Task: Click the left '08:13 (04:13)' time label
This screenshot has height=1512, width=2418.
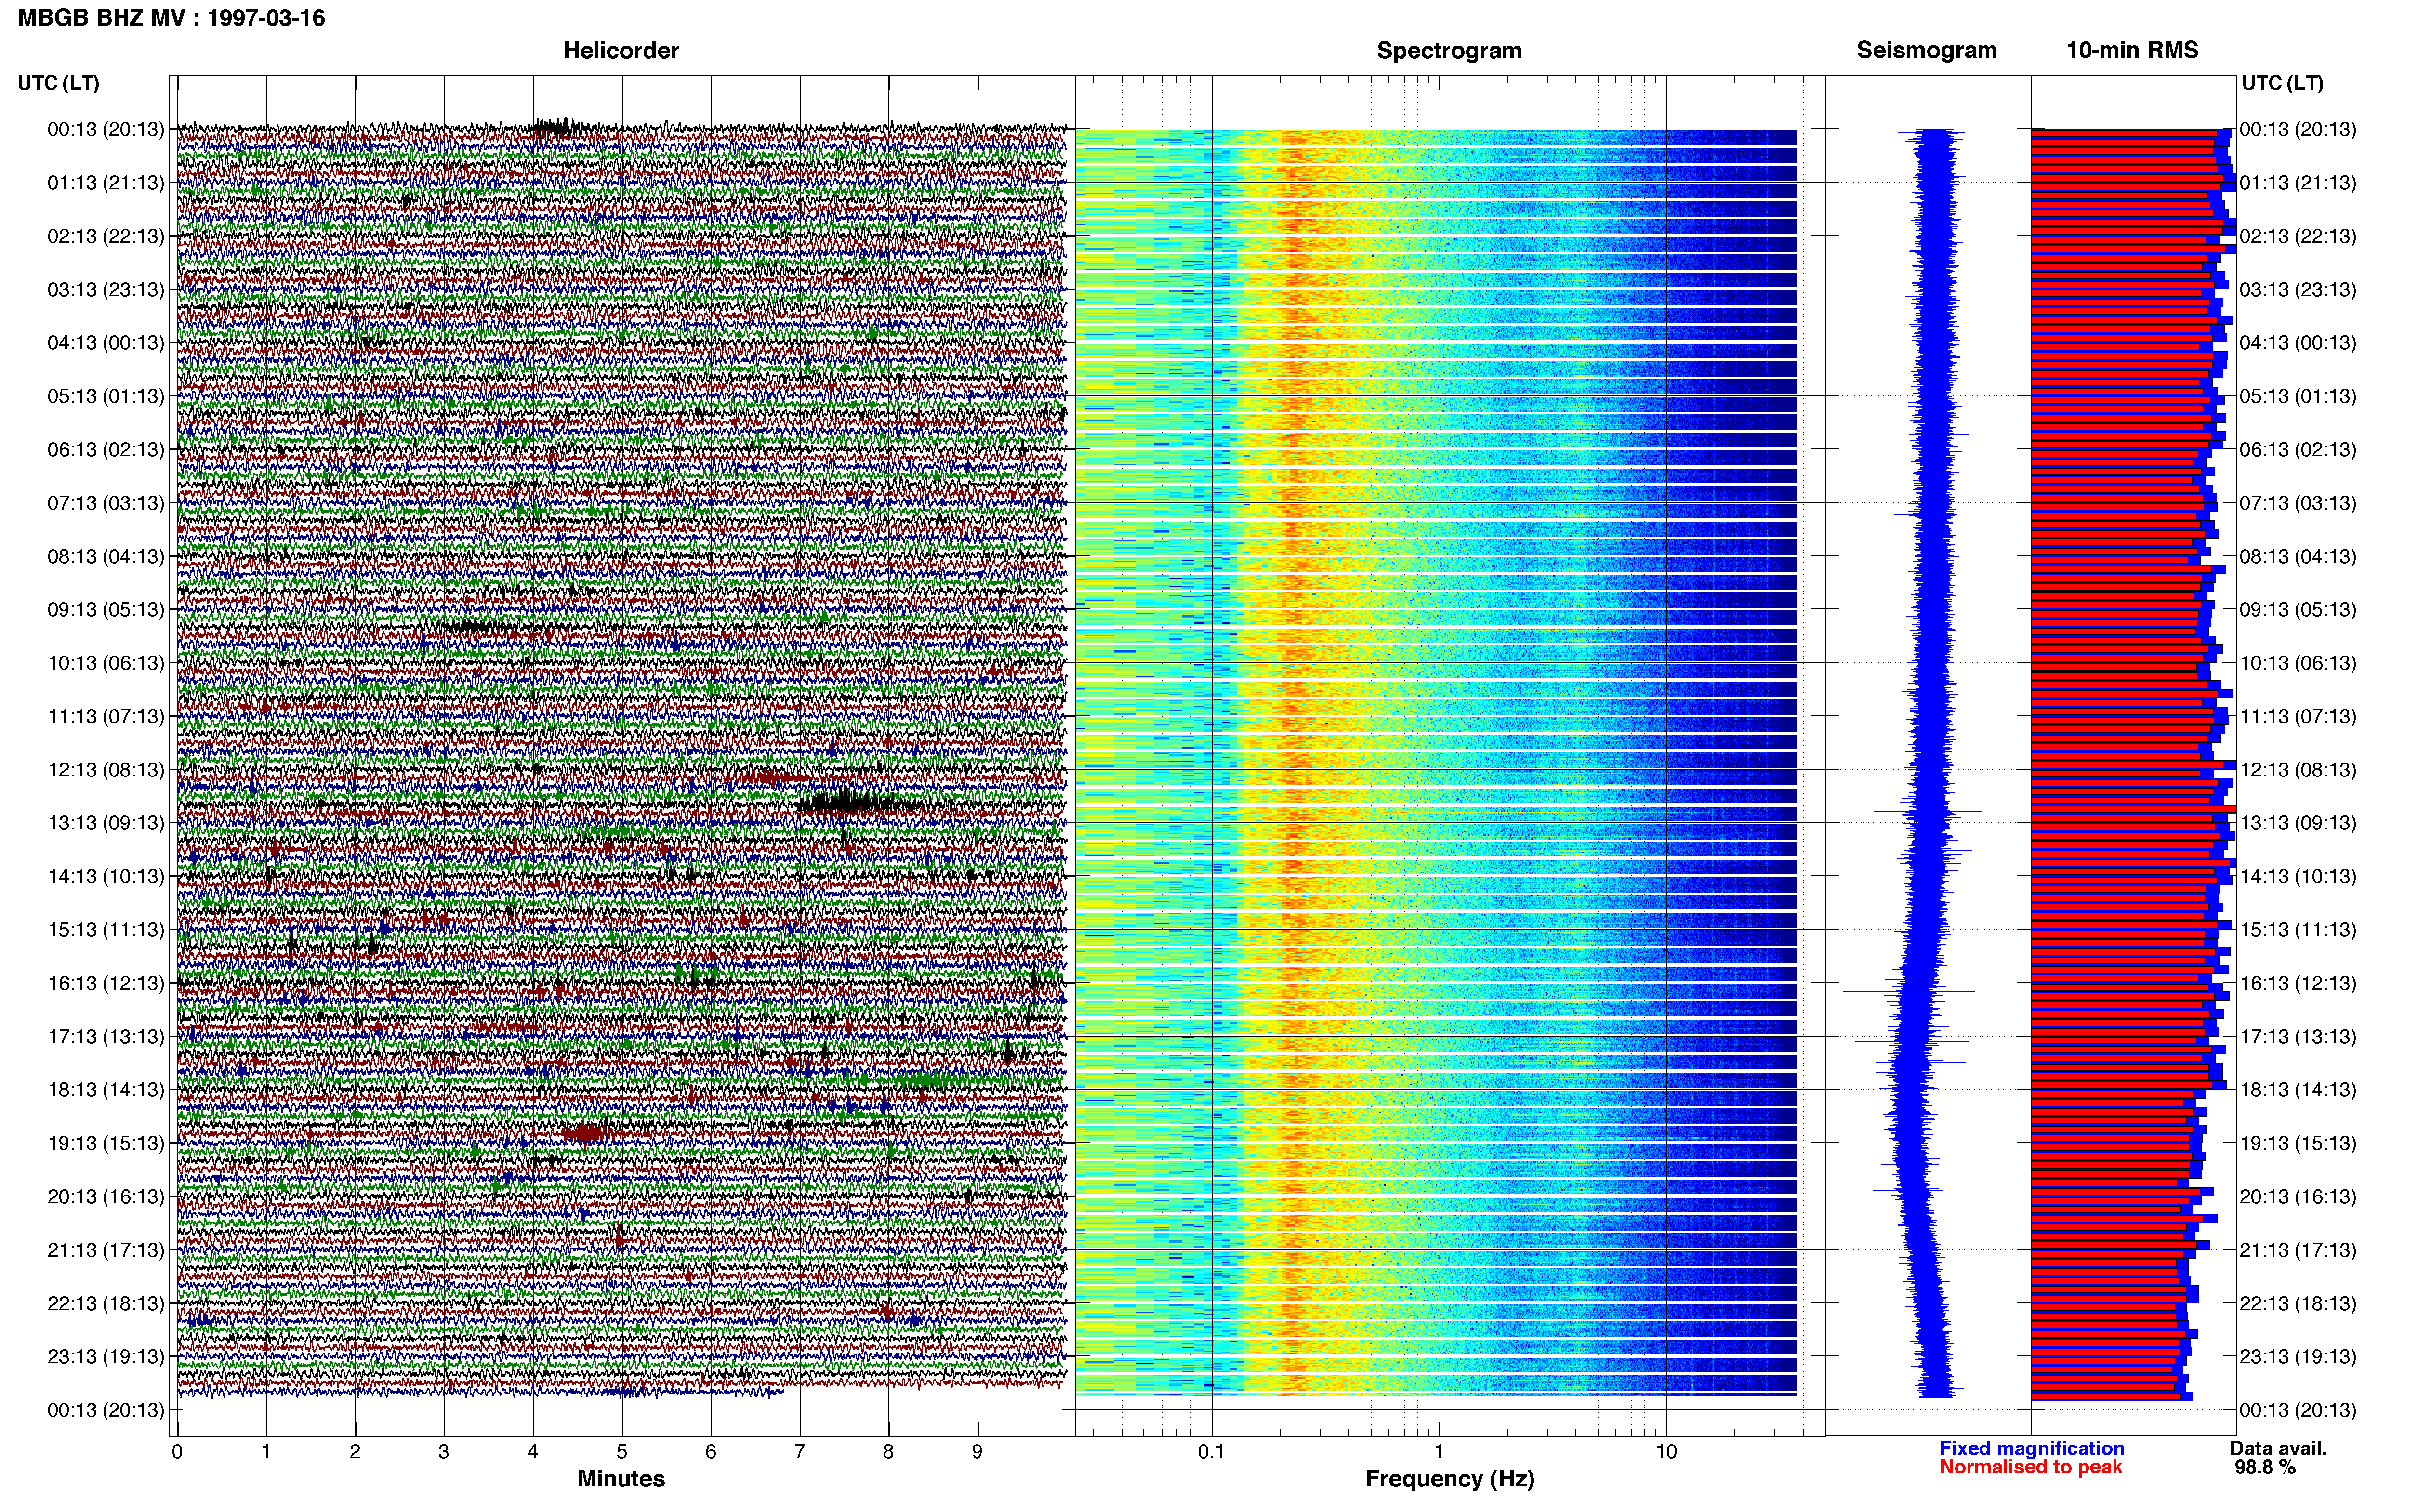Action: pyautogui.click(x=105, y=556)
